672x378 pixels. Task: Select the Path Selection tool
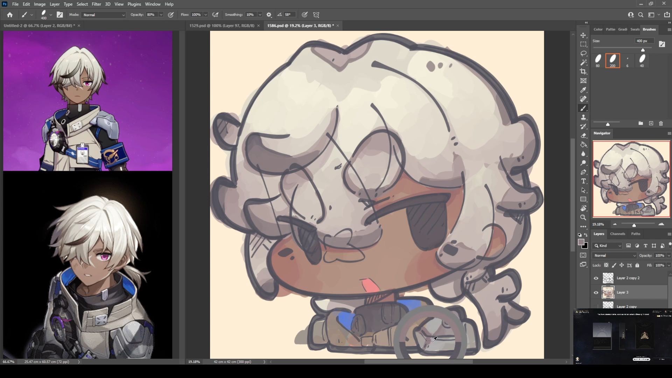pyautogui.click(x=583, y=190)
